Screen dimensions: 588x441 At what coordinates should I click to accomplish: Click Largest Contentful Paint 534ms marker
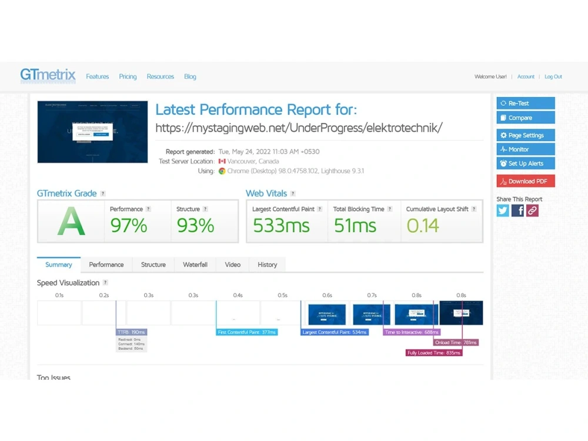[x=335, y=332]
